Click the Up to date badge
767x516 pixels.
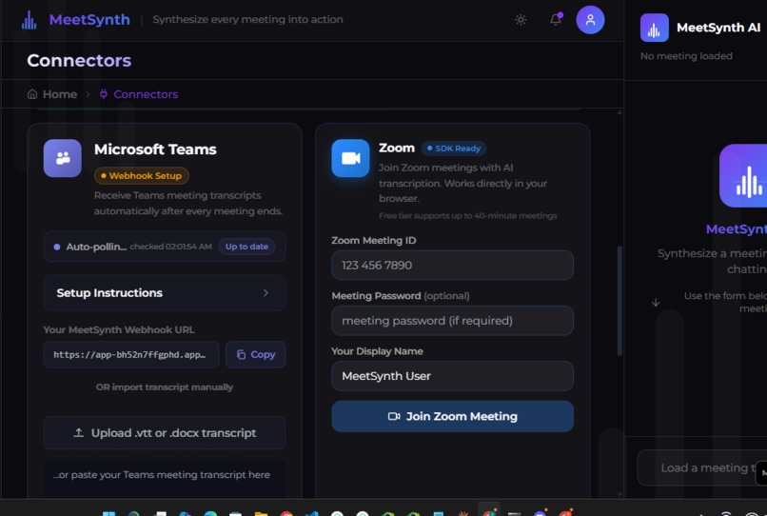[246, 247]
